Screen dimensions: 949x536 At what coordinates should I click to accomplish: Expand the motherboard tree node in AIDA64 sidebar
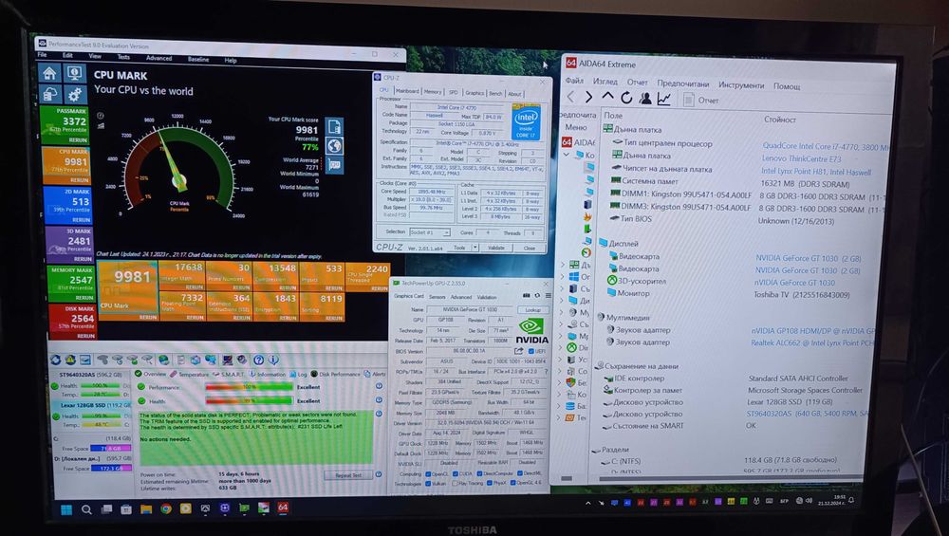pyautogui.click(x=561, y=265)
